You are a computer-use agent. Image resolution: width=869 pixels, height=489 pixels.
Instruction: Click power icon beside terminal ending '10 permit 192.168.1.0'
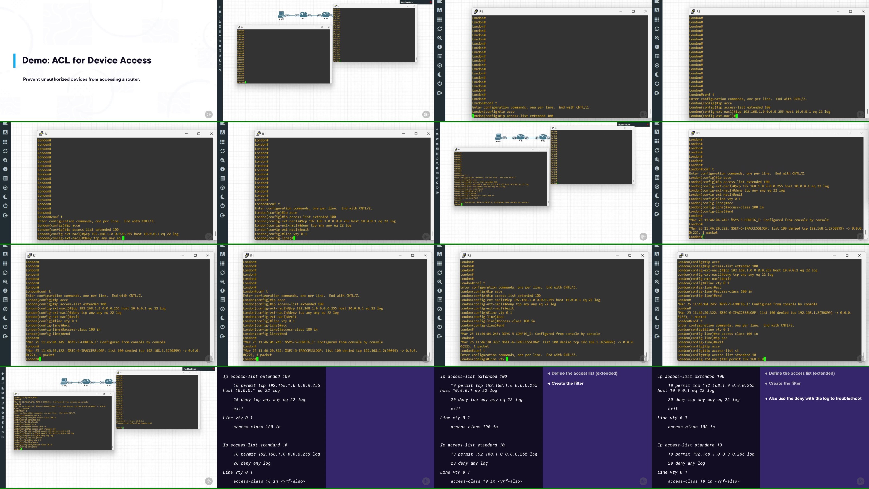point(657,327)
